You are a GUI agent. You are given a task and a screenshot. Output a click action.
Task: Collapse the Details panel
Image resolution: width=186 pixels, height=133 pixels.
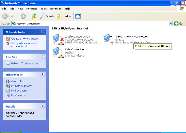[x=43, y=106]
